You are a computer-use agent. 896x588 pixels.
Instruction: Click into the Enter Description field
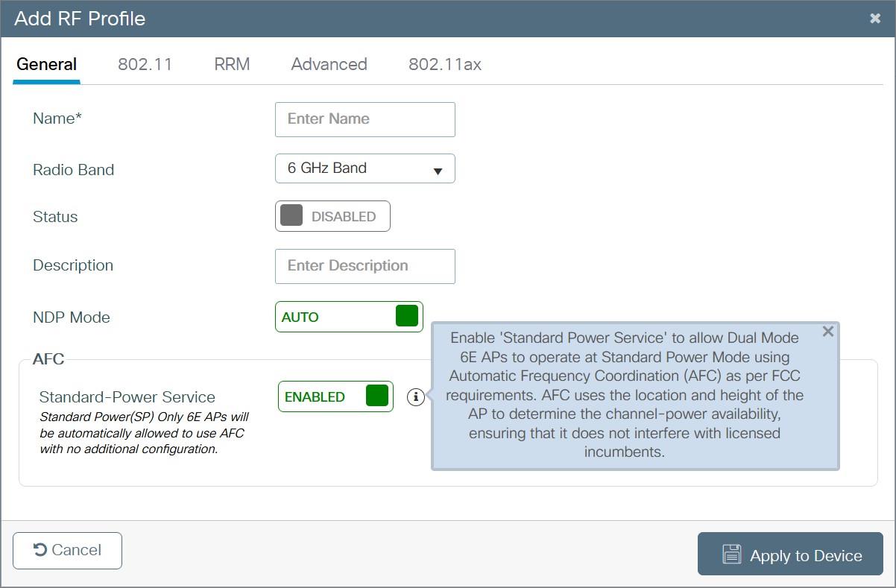point(365,266)
